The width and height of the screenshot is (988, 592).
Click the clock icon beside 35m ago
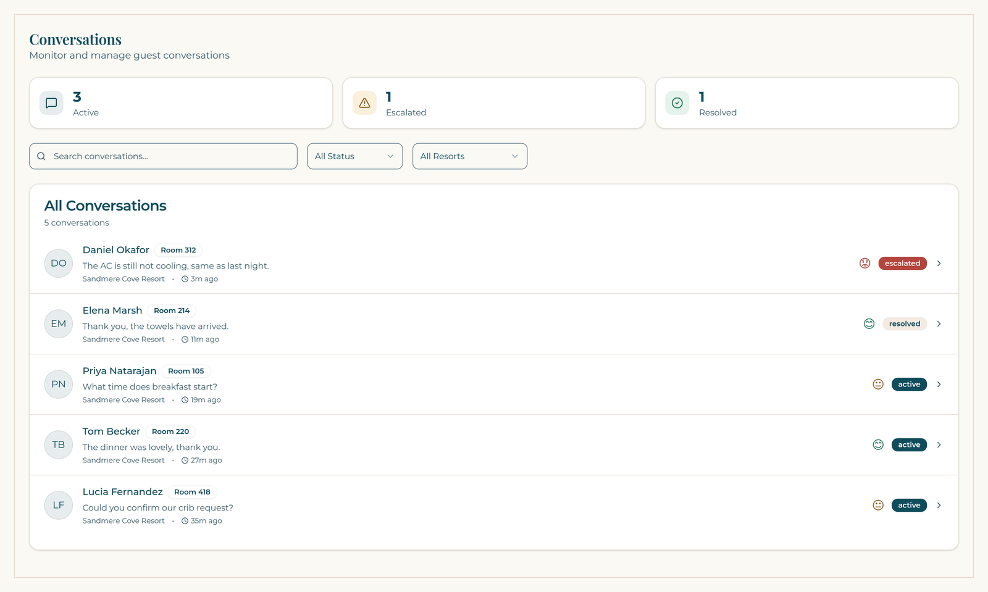point(185,521)
